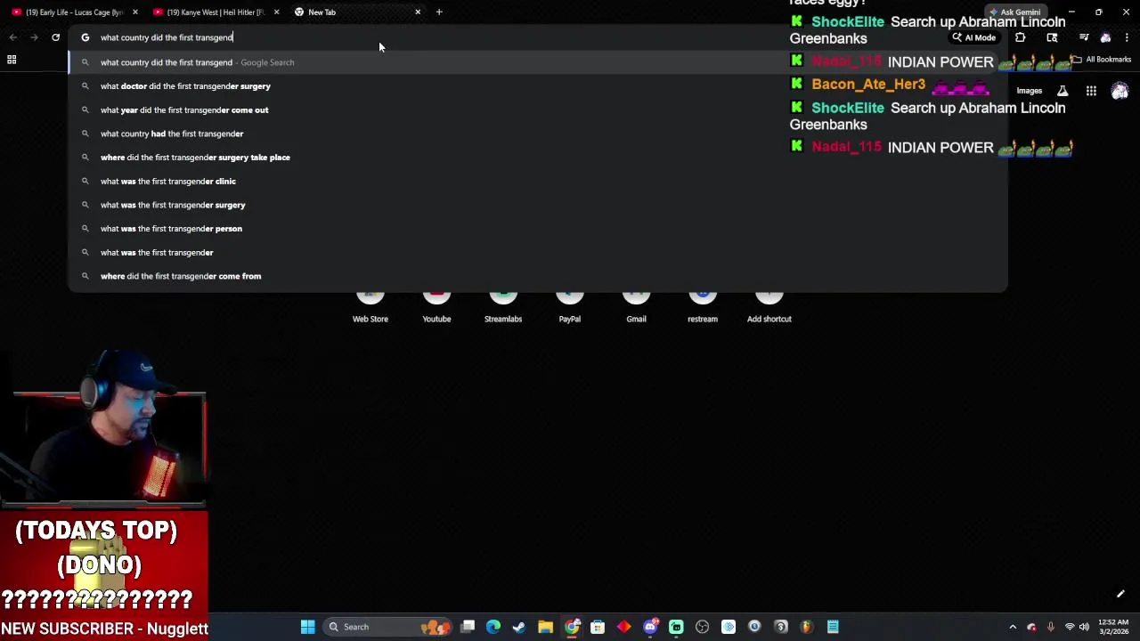
Task: Open the volume tray icon
Action: tap(1084, 627)
